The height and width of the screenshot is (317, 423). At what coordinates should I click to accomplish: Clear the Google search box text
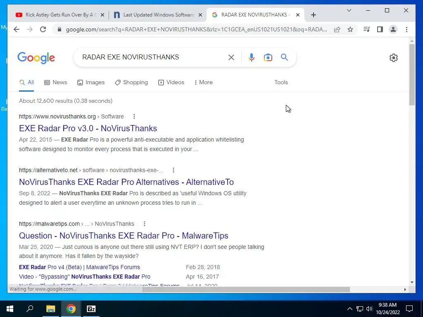point(231,57)
